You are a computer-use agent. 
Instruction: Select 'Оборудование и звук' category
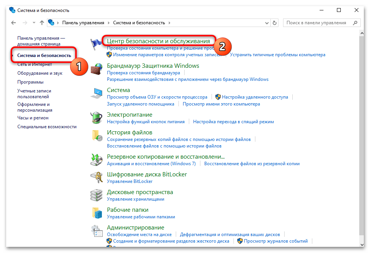coord(40,73)
